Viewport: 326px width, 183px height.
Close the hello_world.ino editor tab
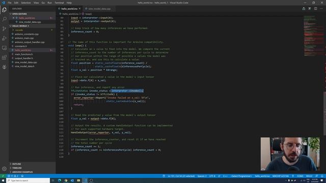pyautogui.click(x=79, y=9)
